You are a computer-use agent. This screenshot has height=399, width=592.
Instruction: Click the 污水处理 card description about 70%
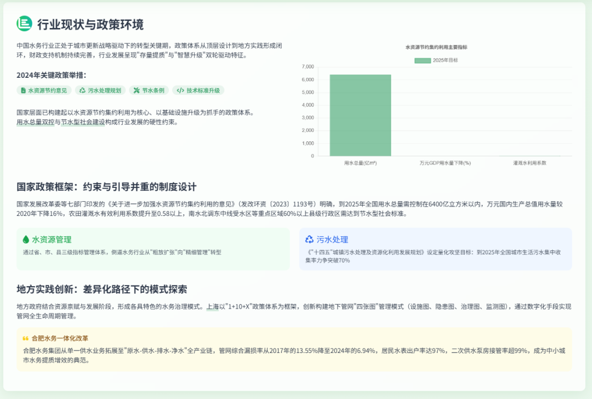433,256
